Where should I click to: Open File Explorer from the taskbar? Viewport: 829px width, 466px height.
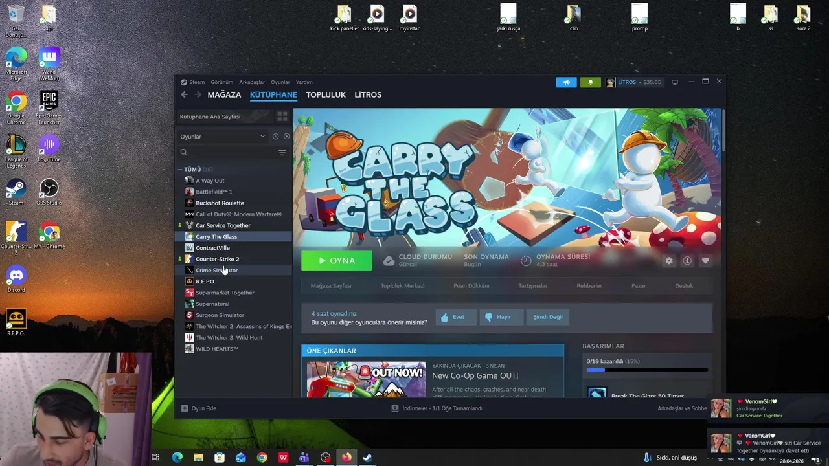tap(198, 458)
